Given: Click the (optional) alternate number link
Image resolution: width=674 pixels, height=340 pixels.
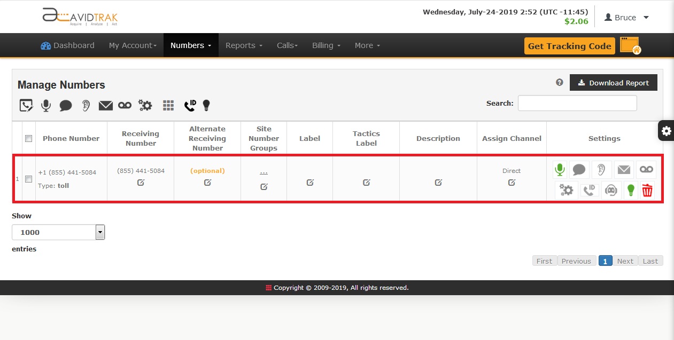Looking at the screenshot, I should point(207,171).
